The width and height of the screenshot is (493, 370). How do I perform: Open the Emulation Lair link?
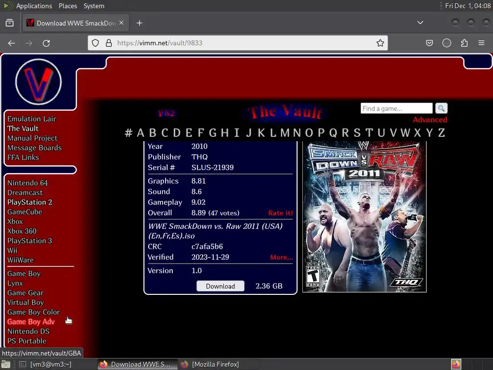pyautogui.click(x=32, y=119)
